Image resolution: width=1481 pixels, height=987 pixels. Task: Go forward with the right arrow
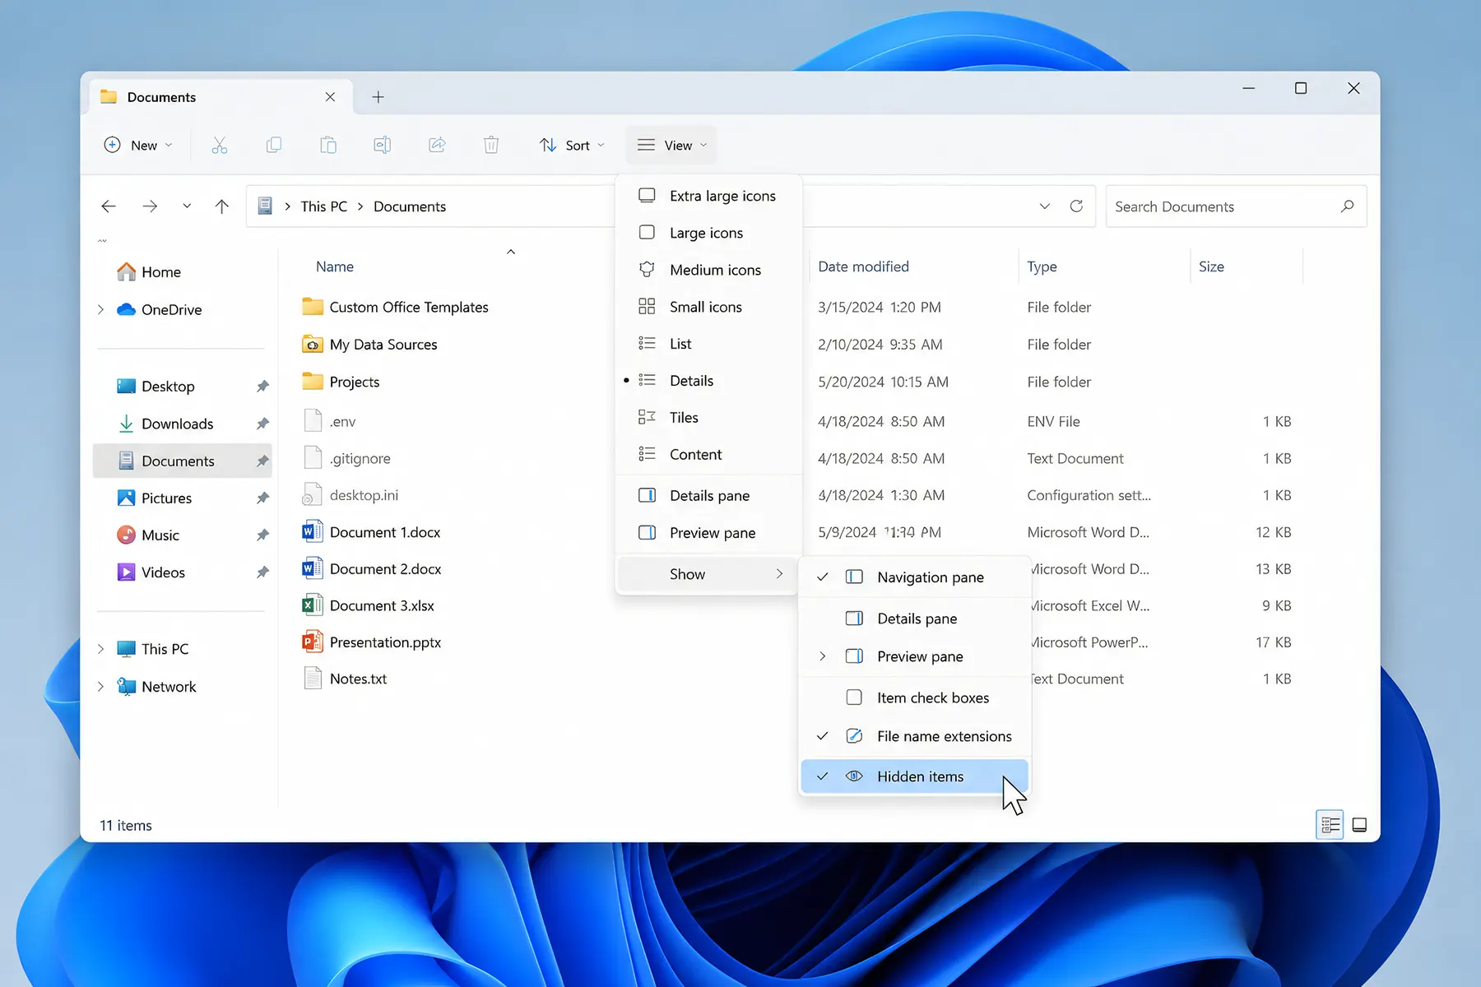(x=150, y=206)
